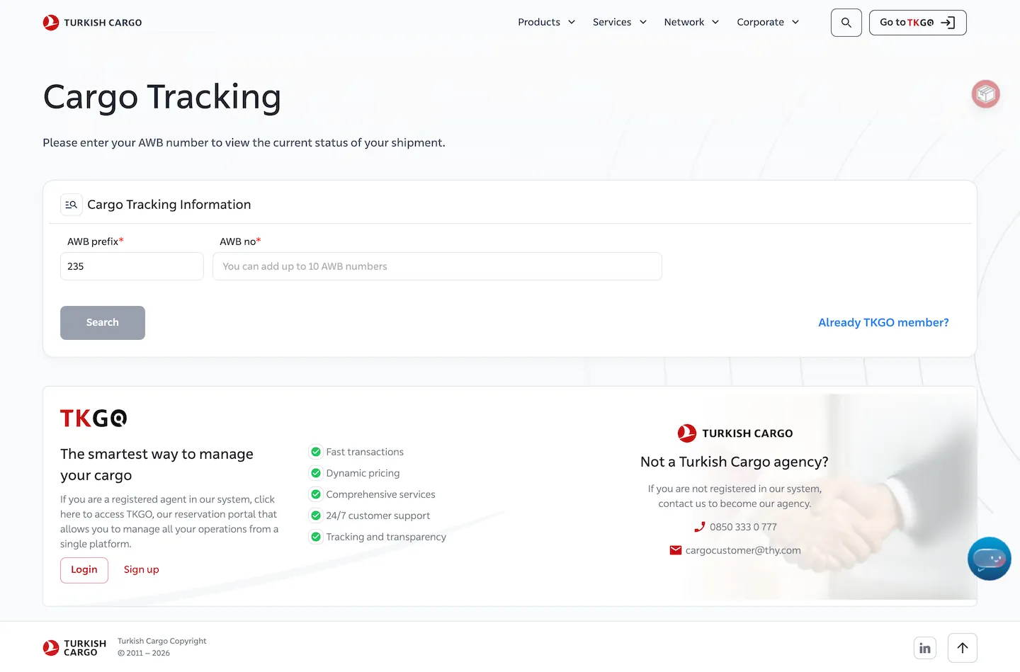1020x672 pixels.
Task: Click the floating red package icon
Action: tap(985, 94)
